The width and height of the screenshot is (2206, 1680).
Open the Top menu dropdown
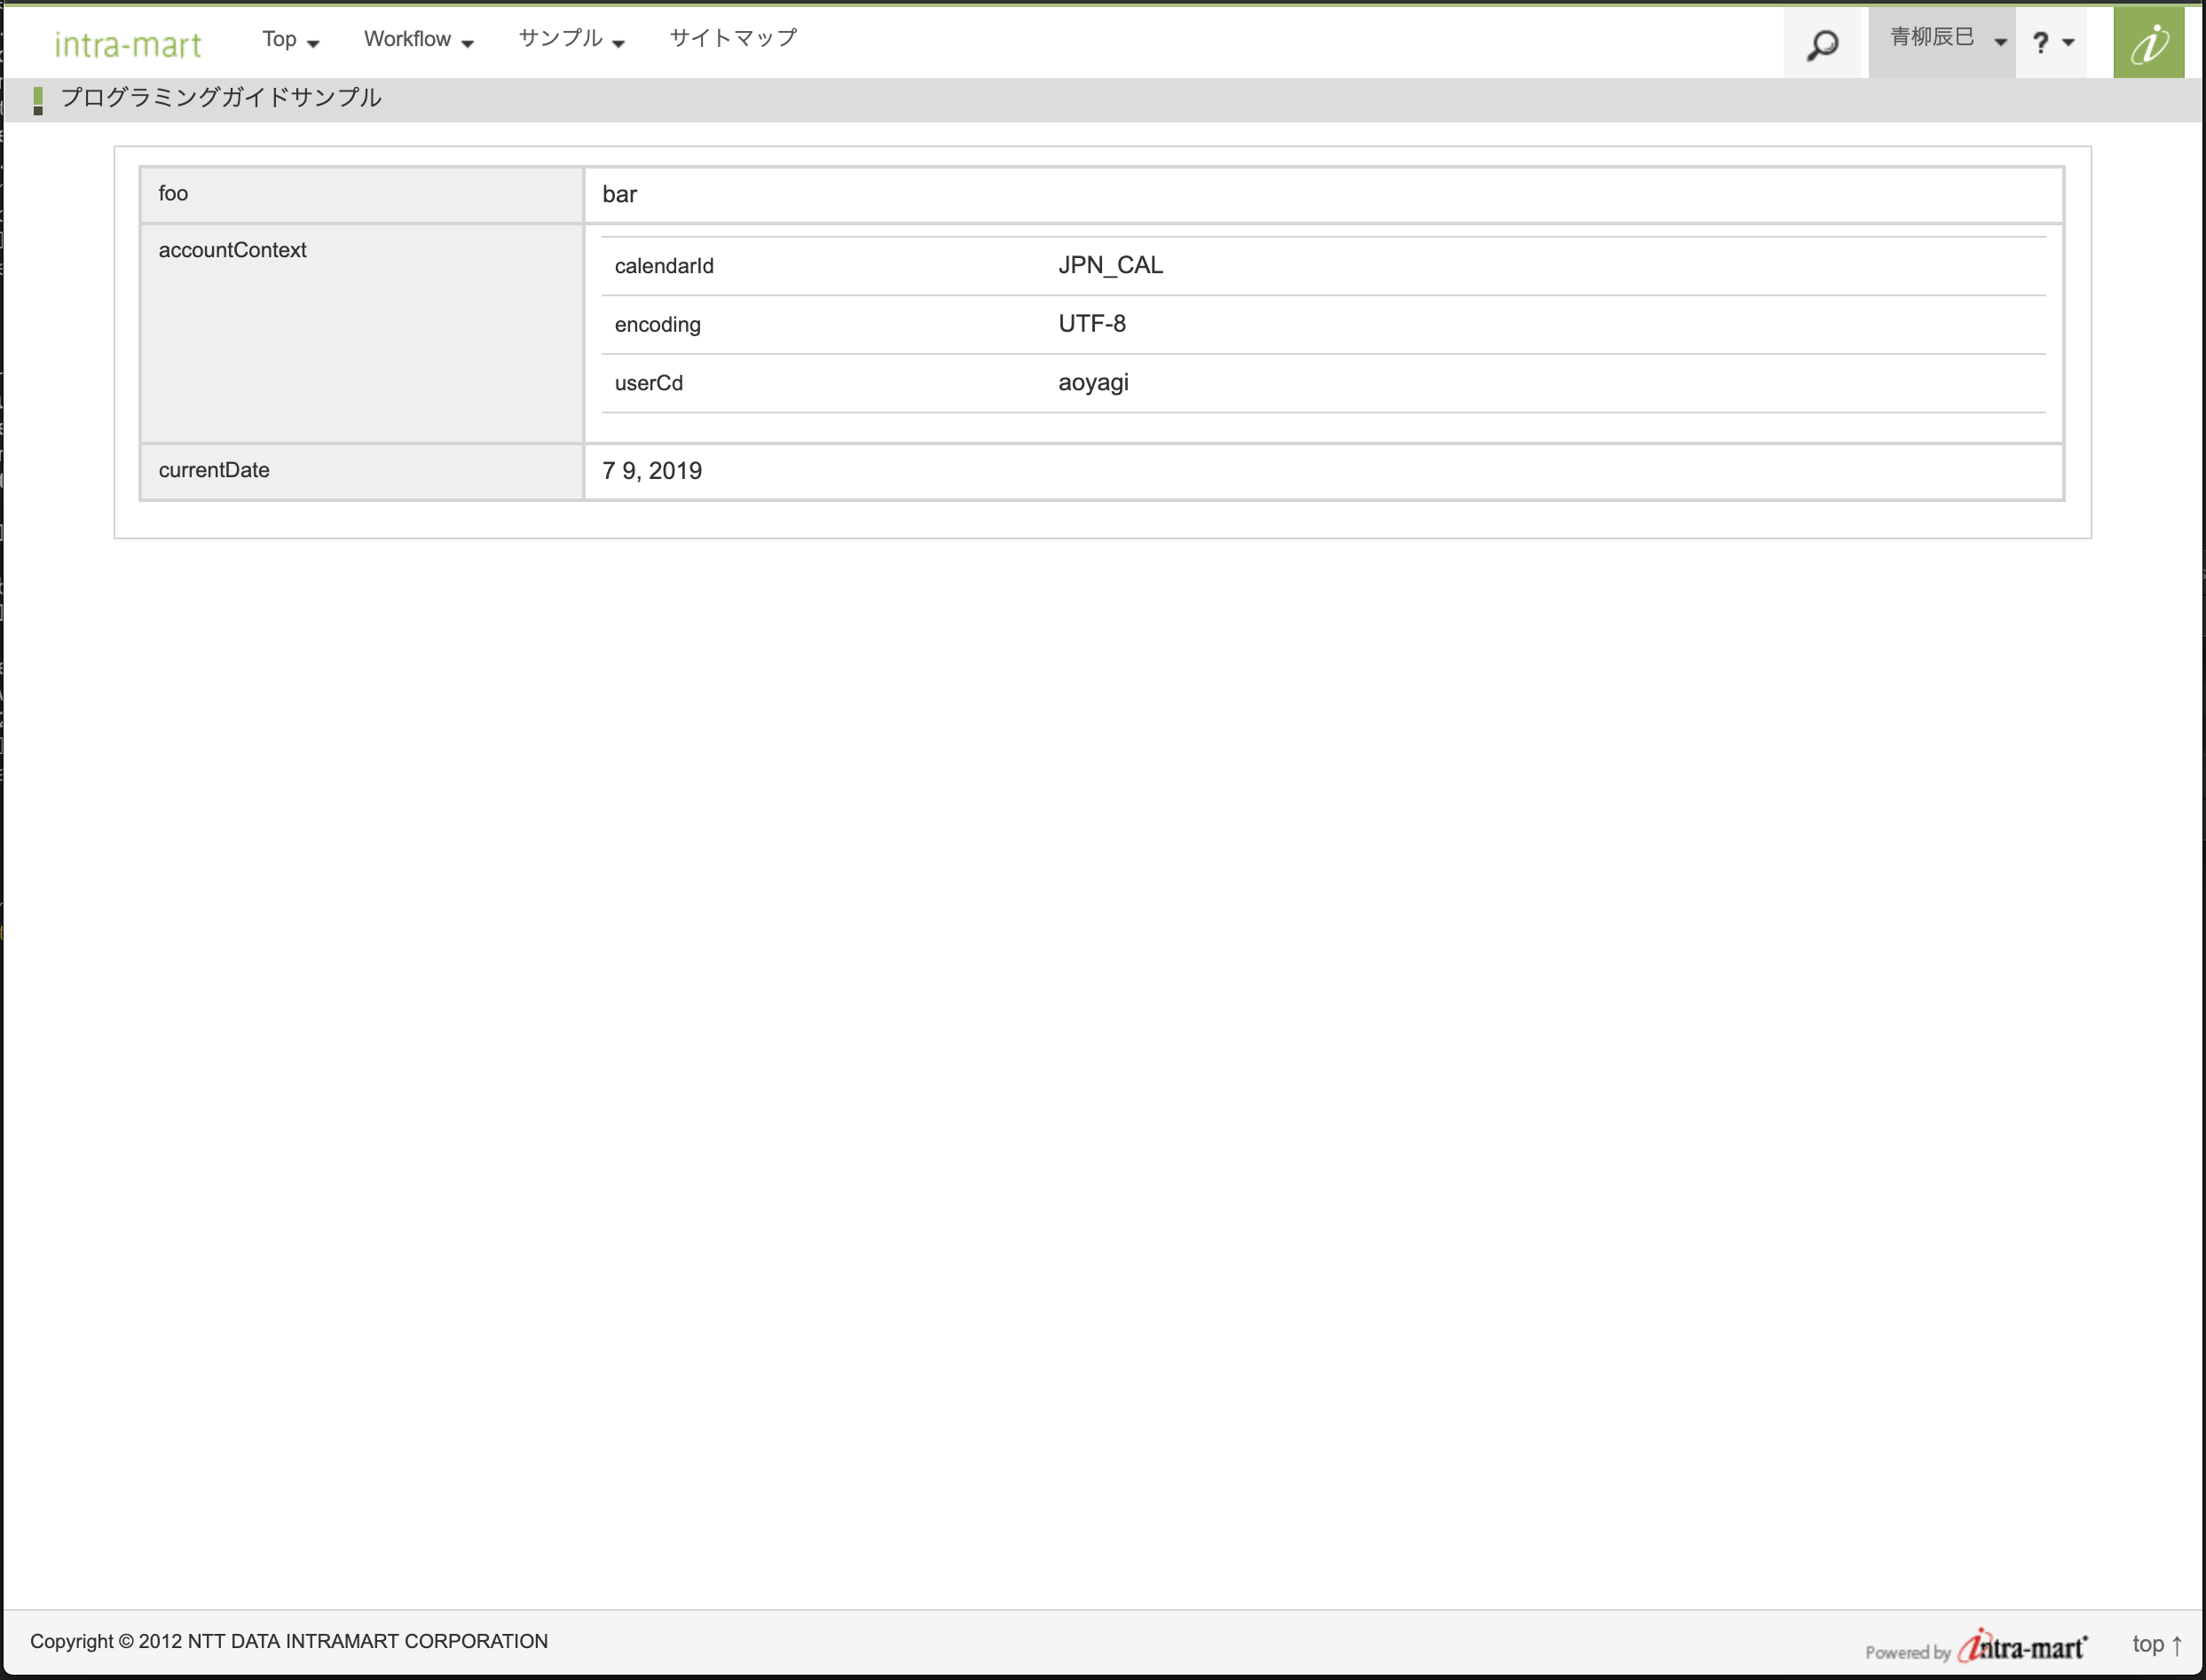[290, 40]
